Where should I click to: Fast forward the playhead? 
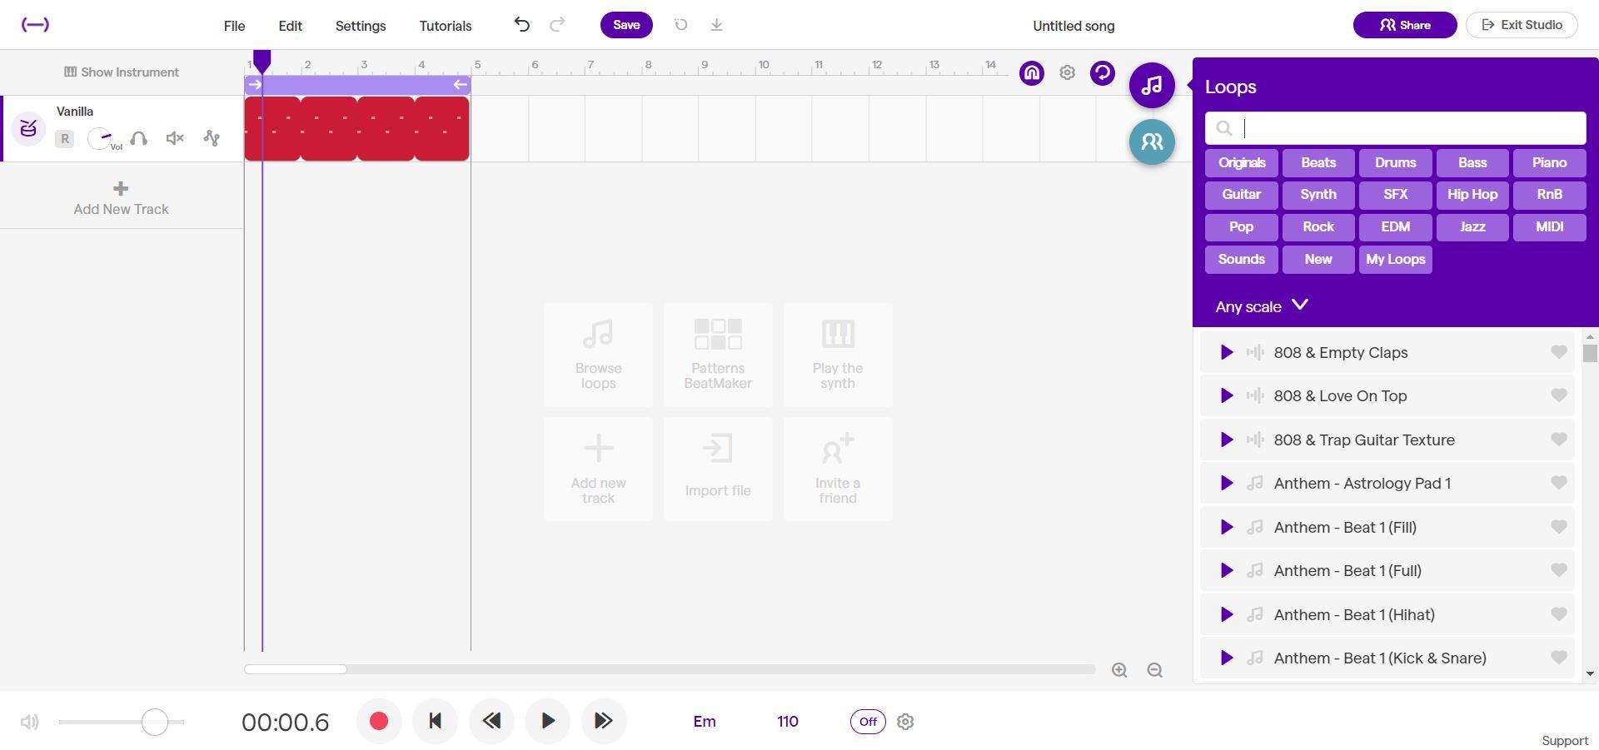[x=604, y=721]
